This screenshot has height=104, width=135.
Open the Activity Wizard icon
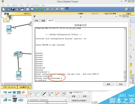[22, 9]
